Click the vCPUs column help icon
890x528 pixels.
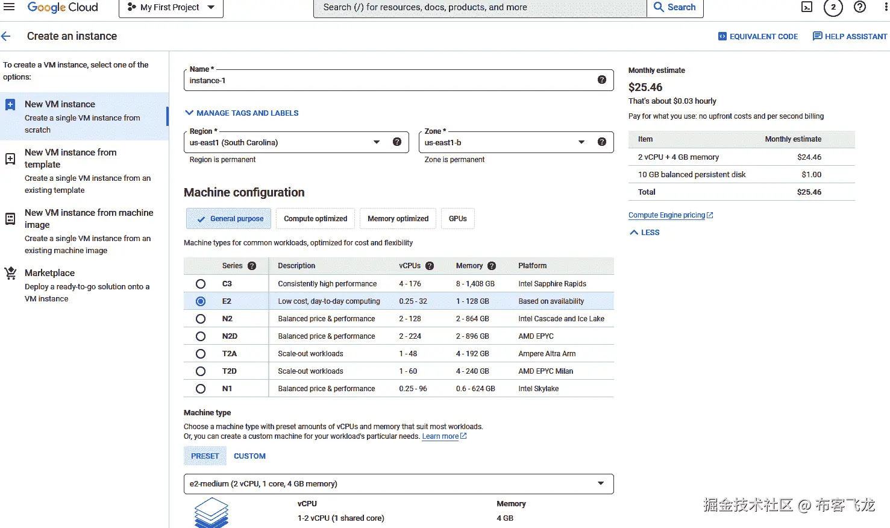point(430,266)
